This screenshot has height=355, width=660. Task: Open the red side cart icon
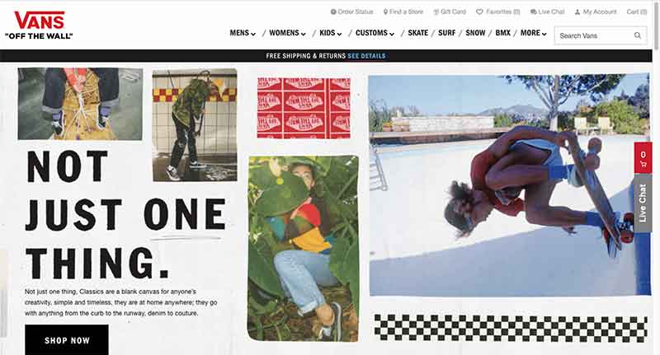pos(643,157)
